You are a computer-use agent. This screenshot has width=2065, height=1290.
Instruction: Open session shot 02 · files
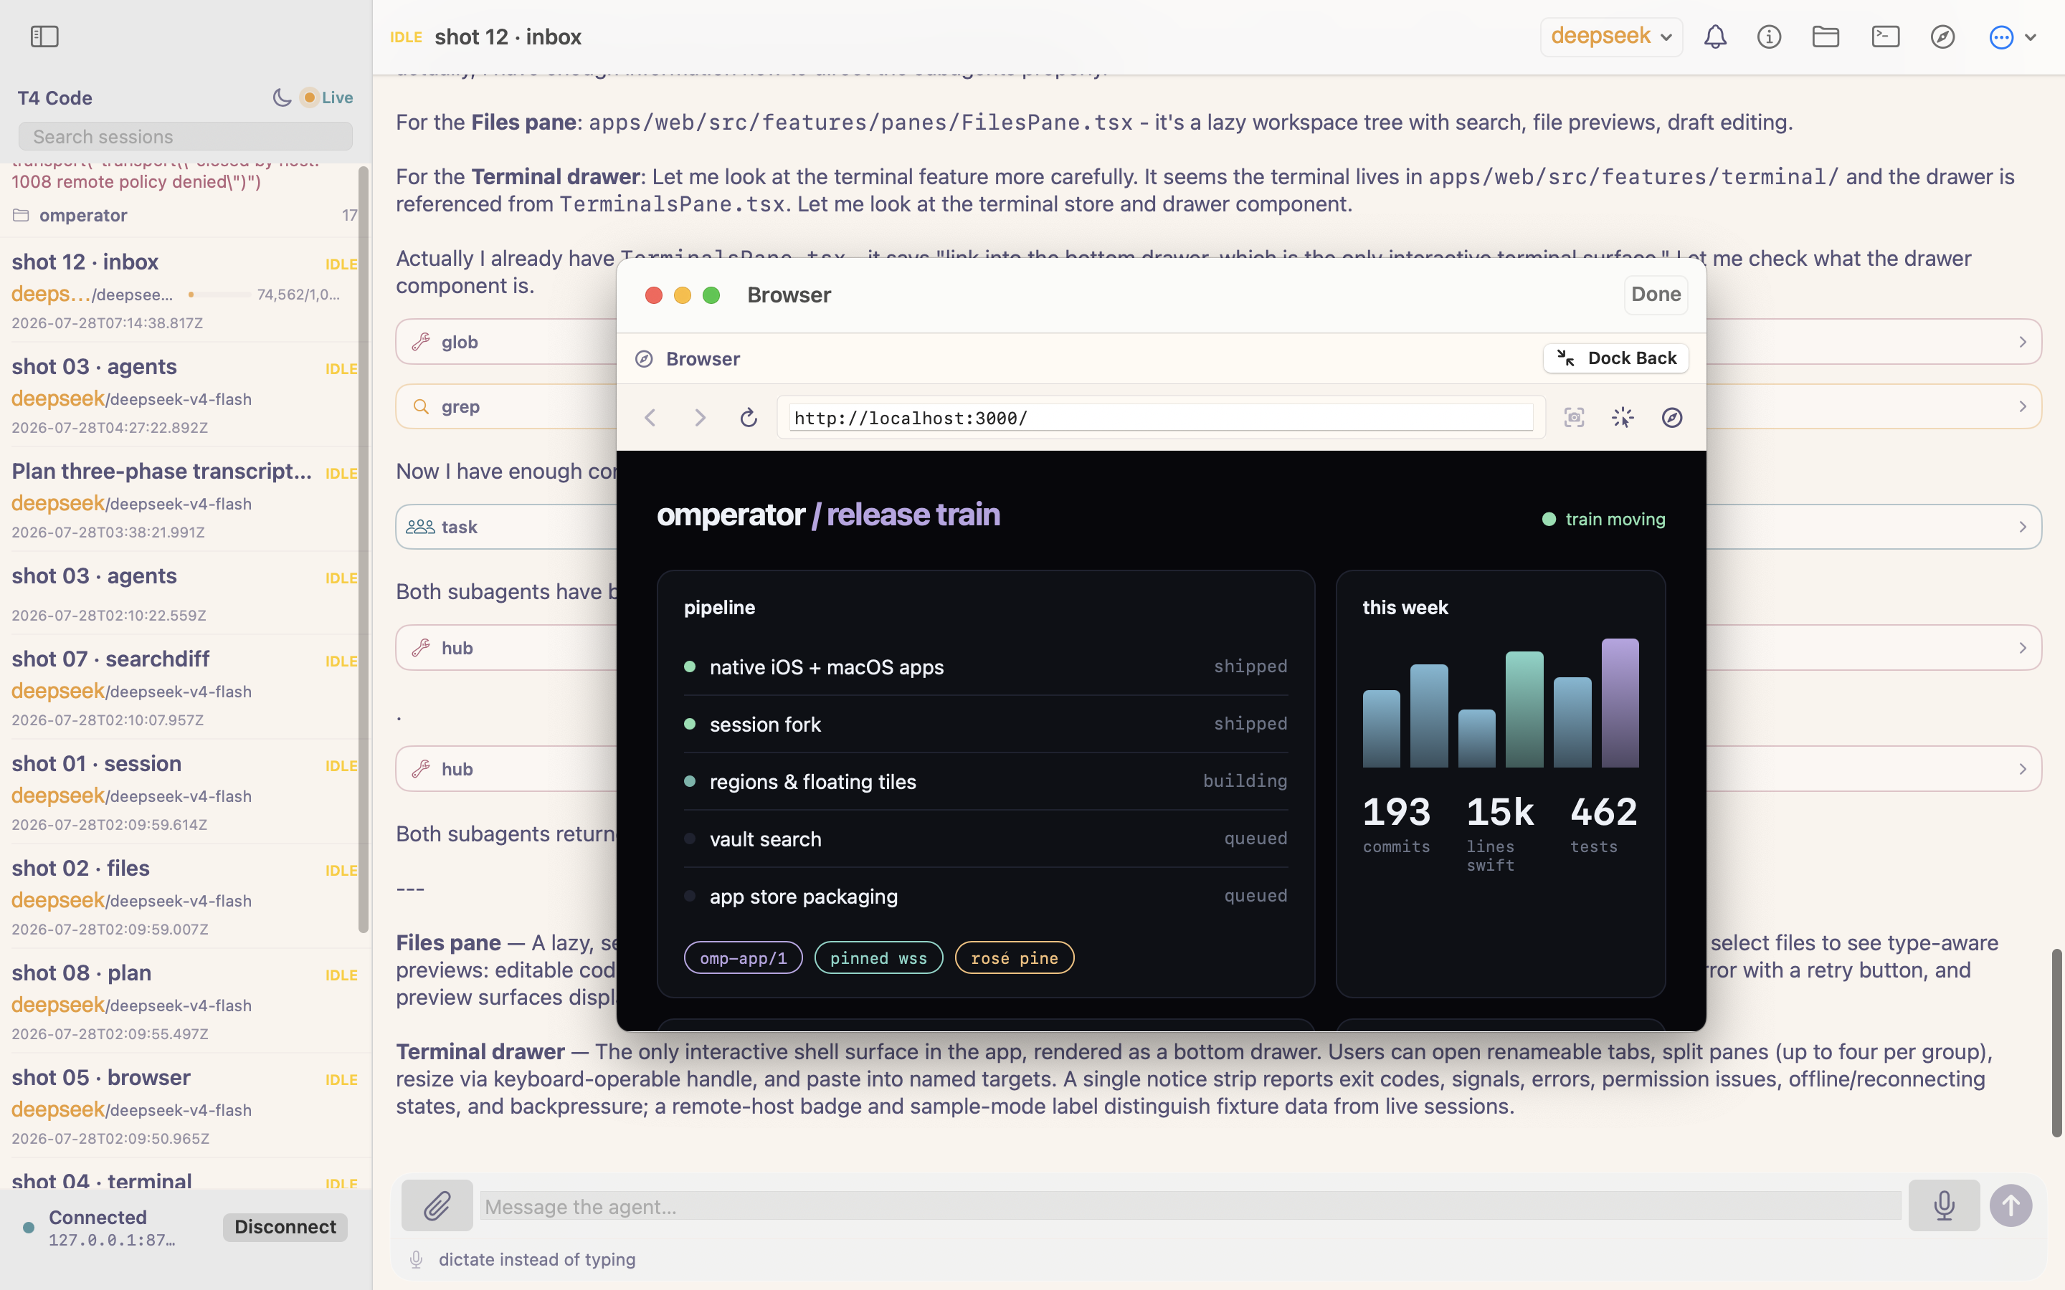pyautogui.click(x=185, y=897)
